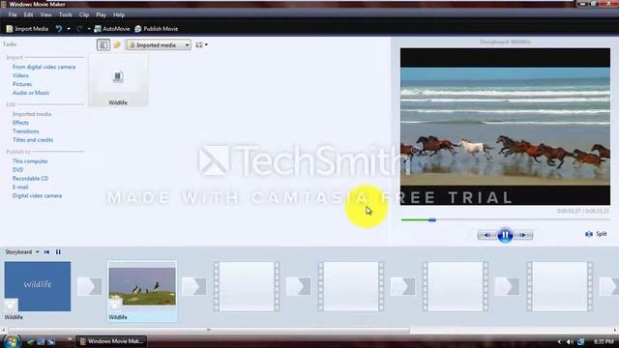Image resolution: width=619 pixels, height=348 pixels.
Task: Select the first empty storyboard frame
Action: pyautogui.click(x=247, y=287)
